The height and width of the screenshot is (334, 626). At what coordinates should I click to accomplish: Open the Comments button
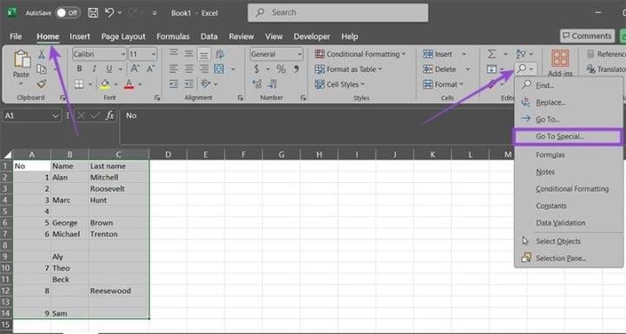pyautogui.click(x=587, y=36)
